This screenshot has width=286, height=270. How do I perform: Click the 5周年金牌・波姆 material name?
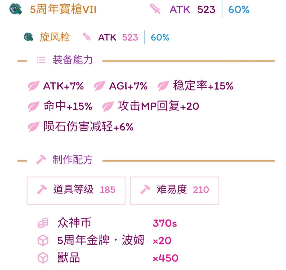pos(101,240)
